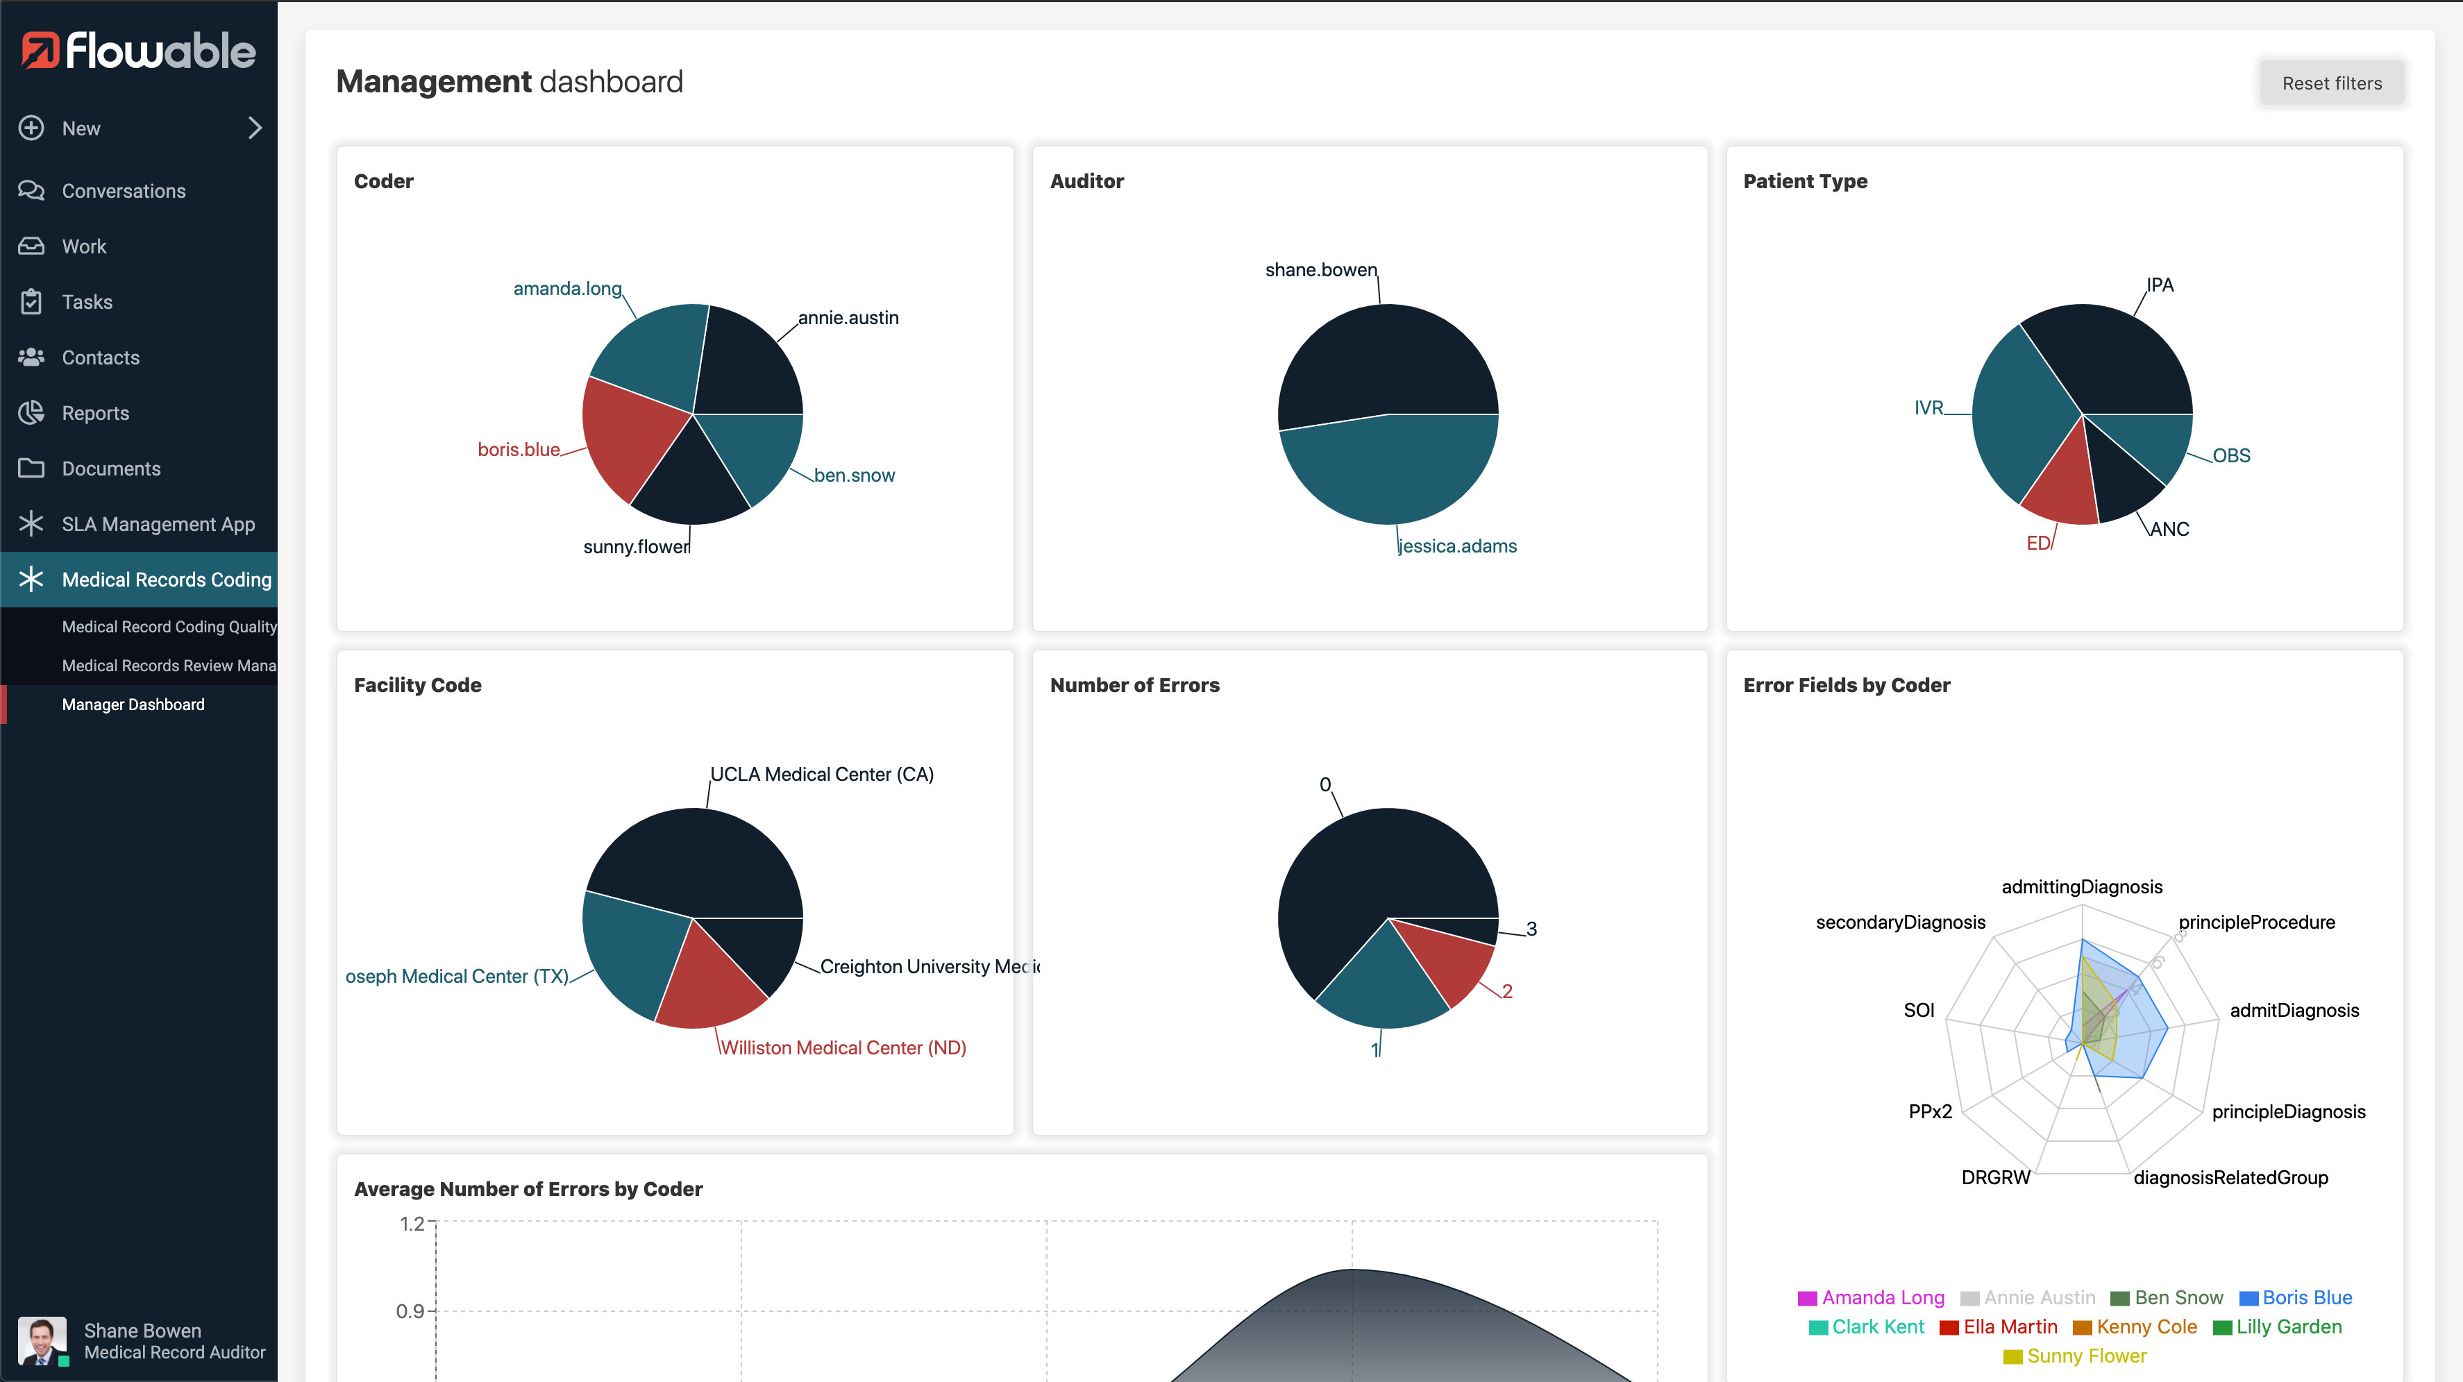Click Shane Bowen's profile avatar
The image size is (2463, 1382).
42,1340
